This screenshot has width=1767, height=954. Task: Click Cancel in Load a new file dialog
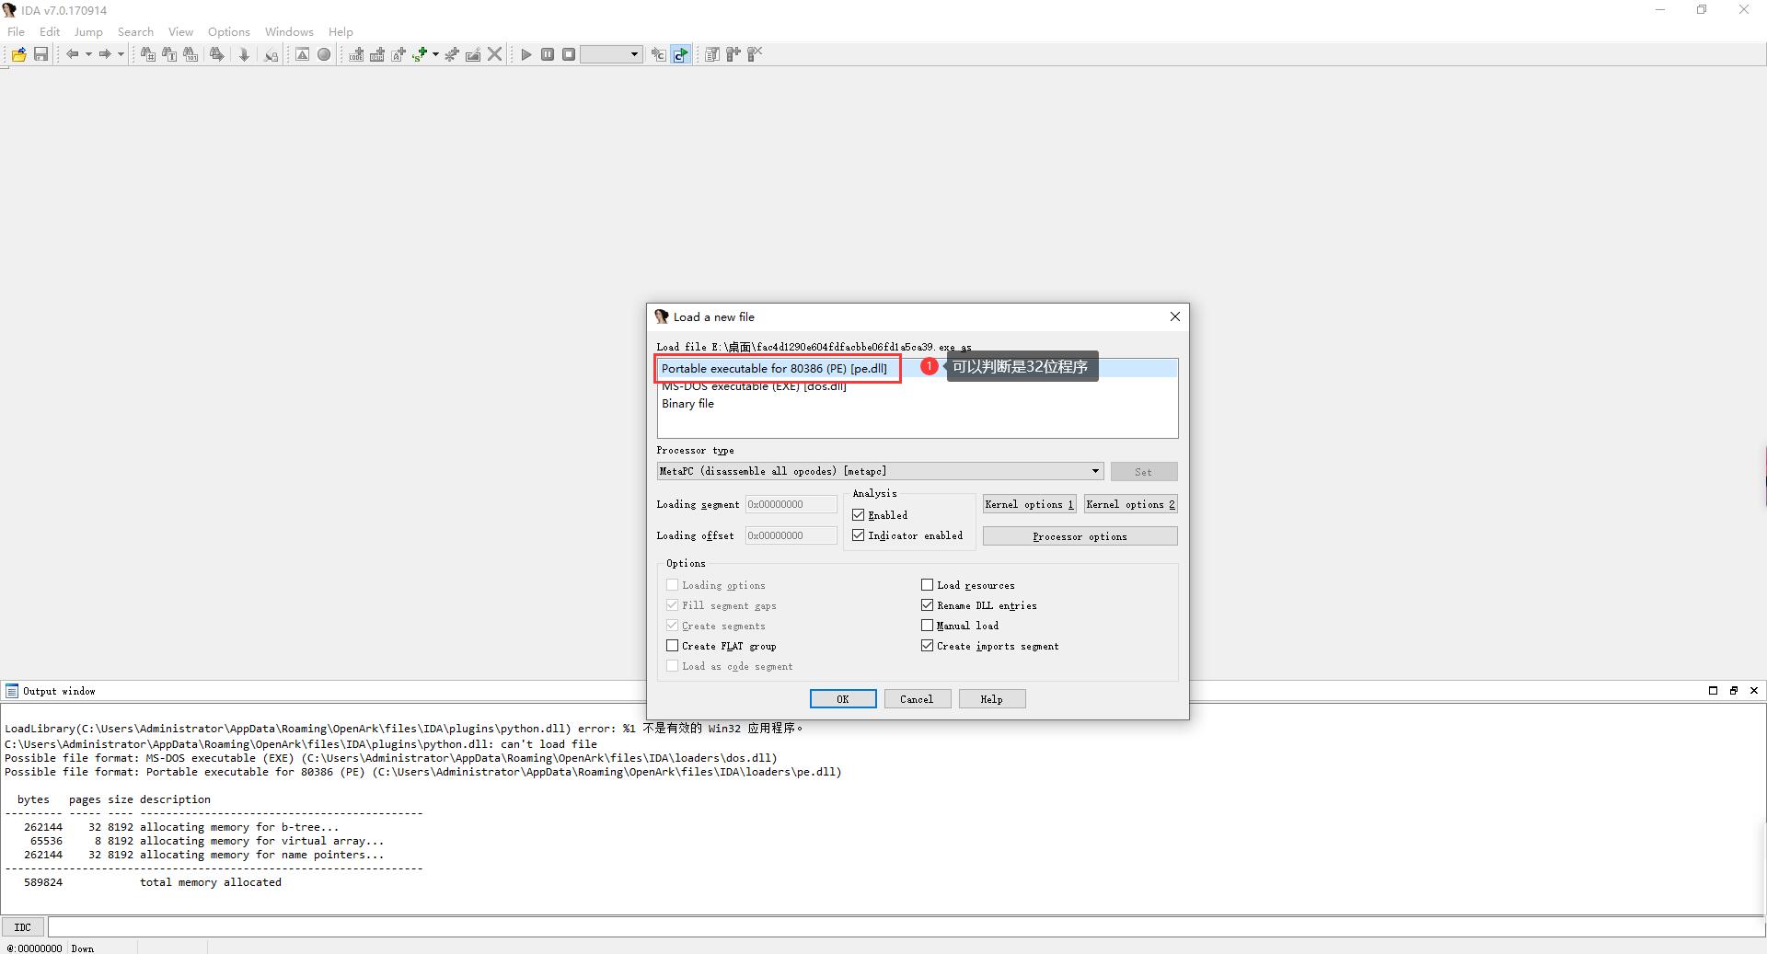pyautogui.click(x=918, y=699)
